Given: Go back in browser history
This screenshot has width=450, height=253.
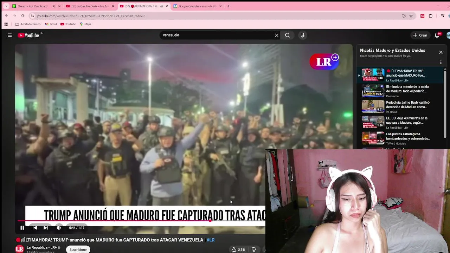Looking at the screenshot, I should pyautogui.click(x=6, y=16).
